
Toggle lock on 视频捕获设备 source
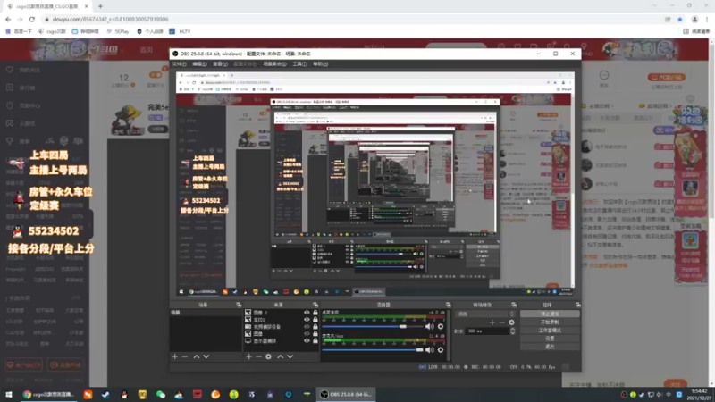click(315, 326)
